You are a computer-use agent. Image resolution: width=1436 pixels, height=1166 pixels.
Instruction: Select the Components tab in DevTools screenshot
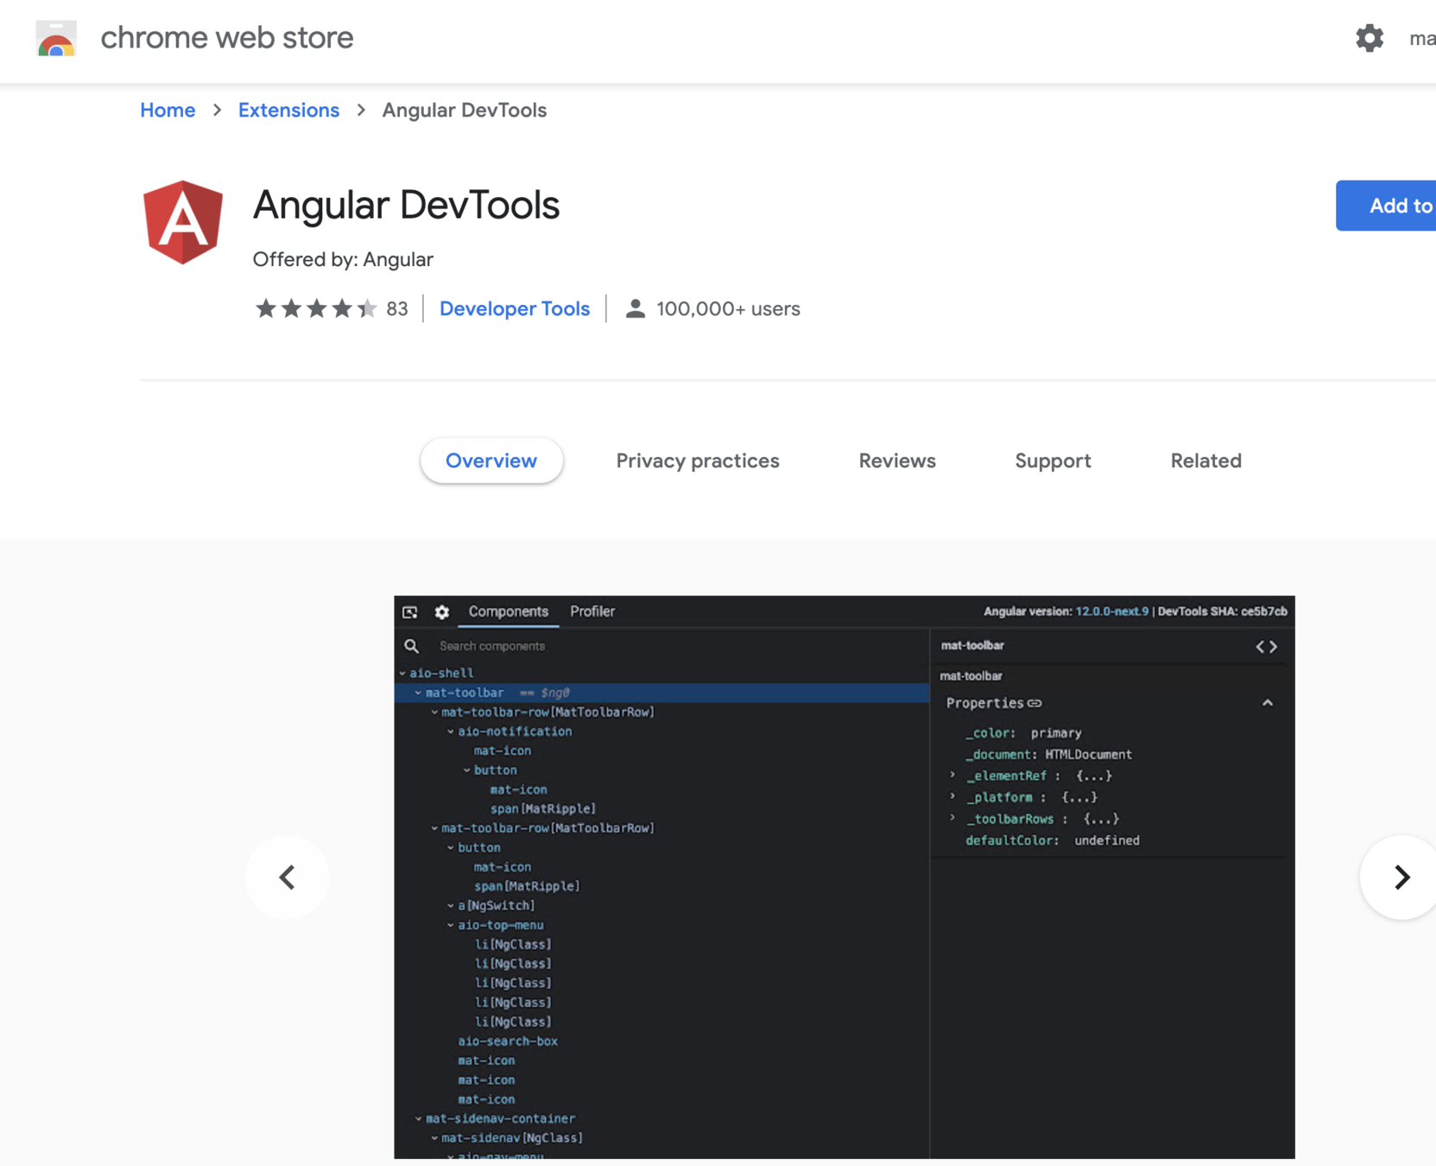point(508,612)
